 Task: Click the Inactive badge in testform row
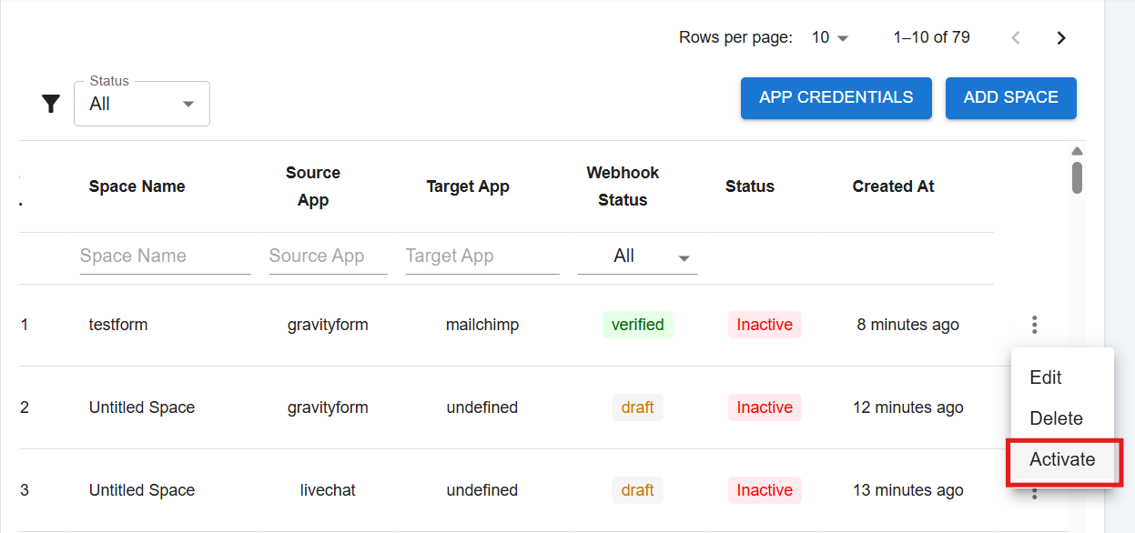765,325
